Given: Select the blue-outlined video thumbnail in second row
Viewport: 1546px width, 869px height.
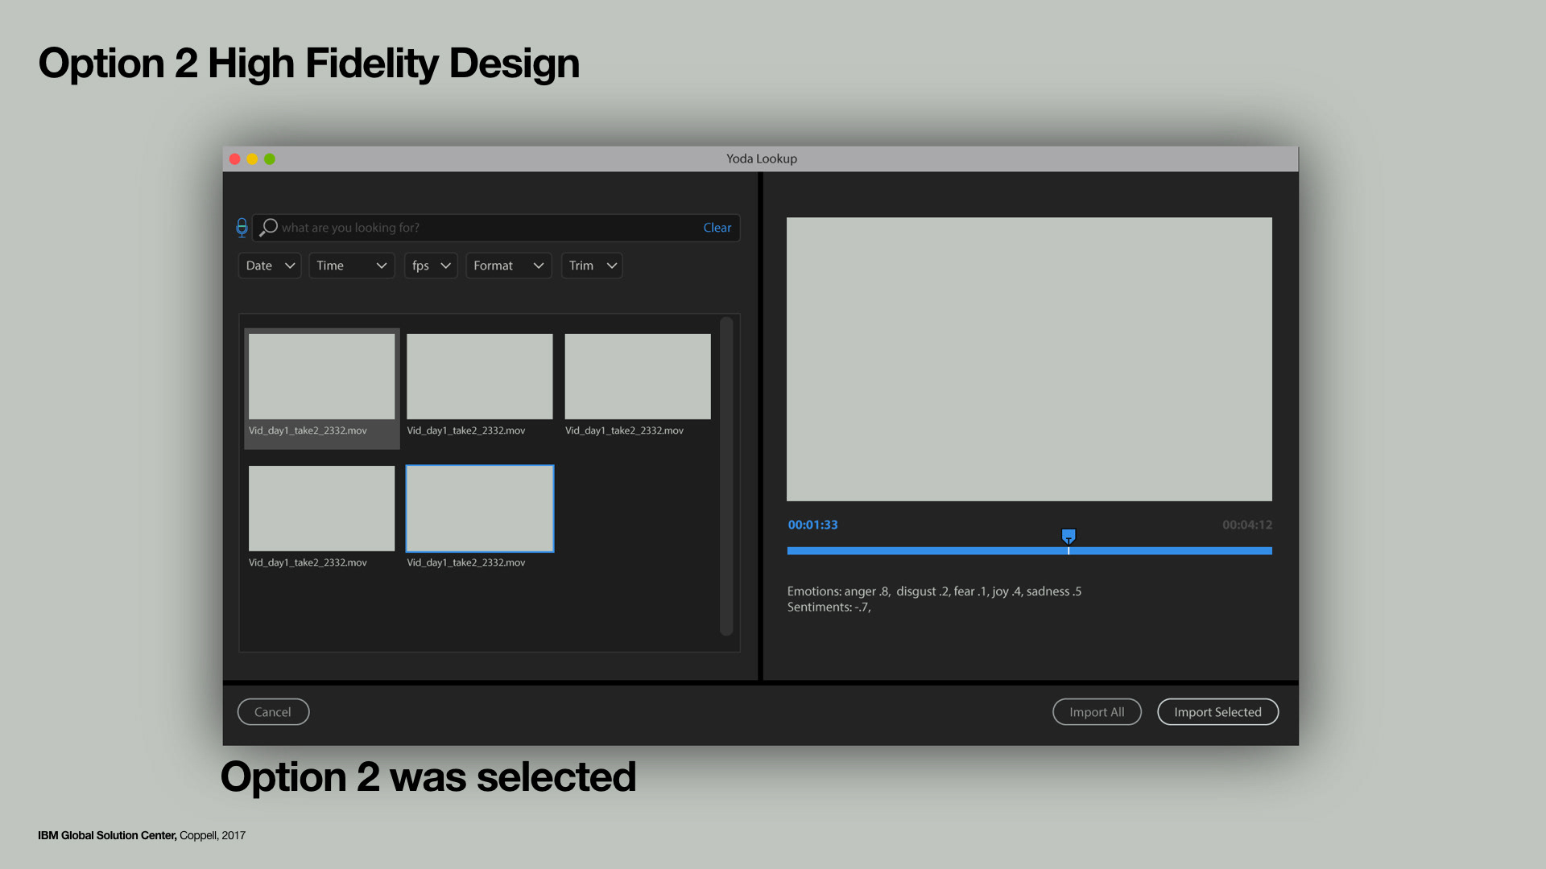Looking at the screenshot, I should point(480,509).
